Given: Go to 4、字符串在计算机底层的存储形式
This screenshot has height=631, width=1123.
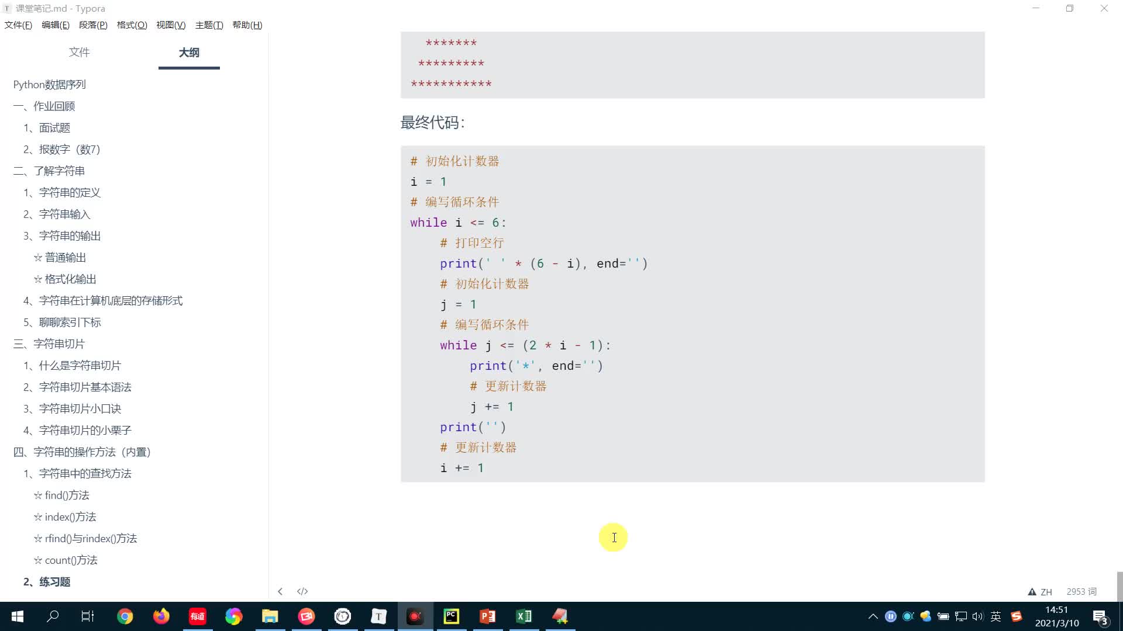Looking at the screenshot, I should click(x=103, y=301).
